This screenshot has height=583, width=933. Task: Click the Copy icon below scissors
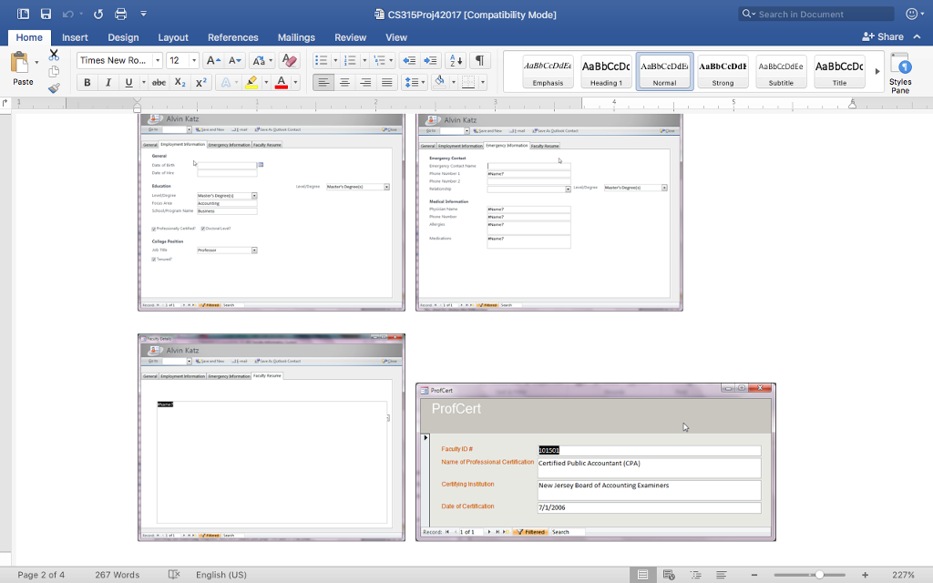point(54,71)
